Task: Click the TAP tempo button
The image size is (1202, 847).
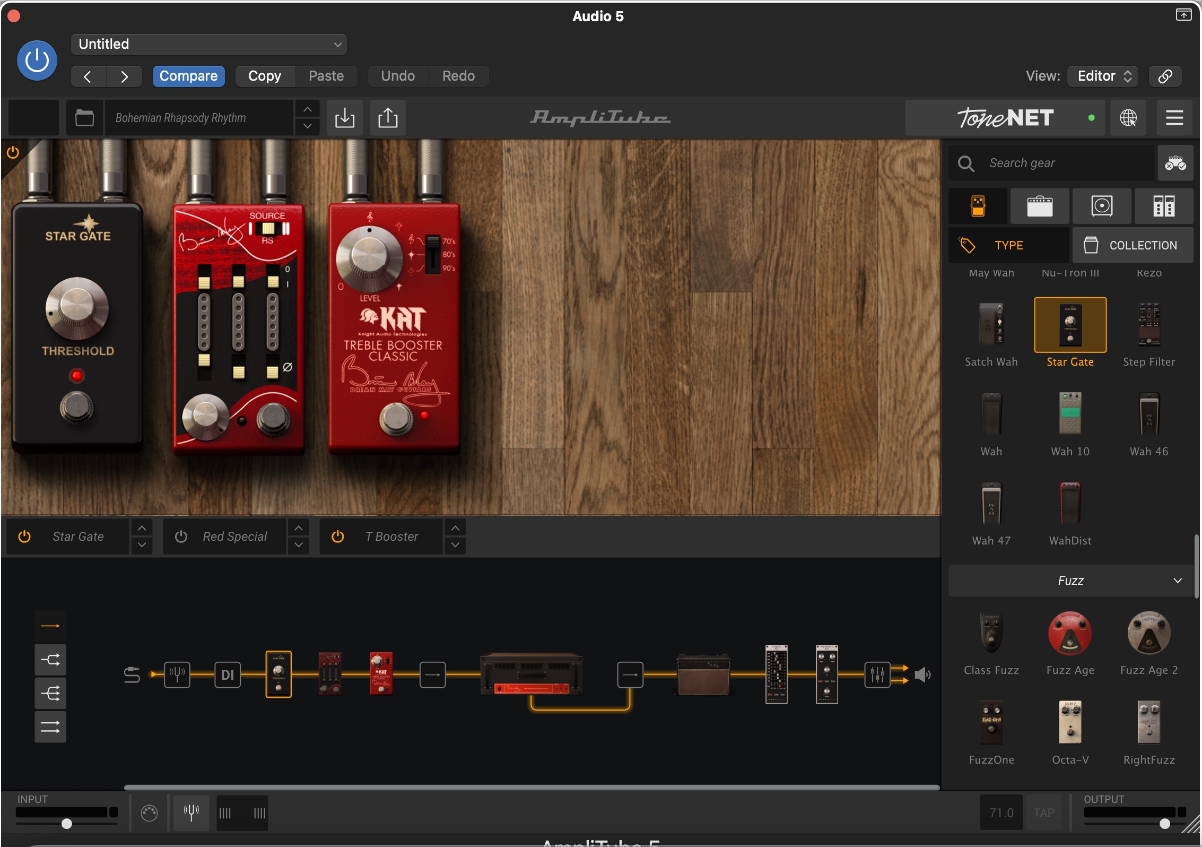Action: [1043, 813]
